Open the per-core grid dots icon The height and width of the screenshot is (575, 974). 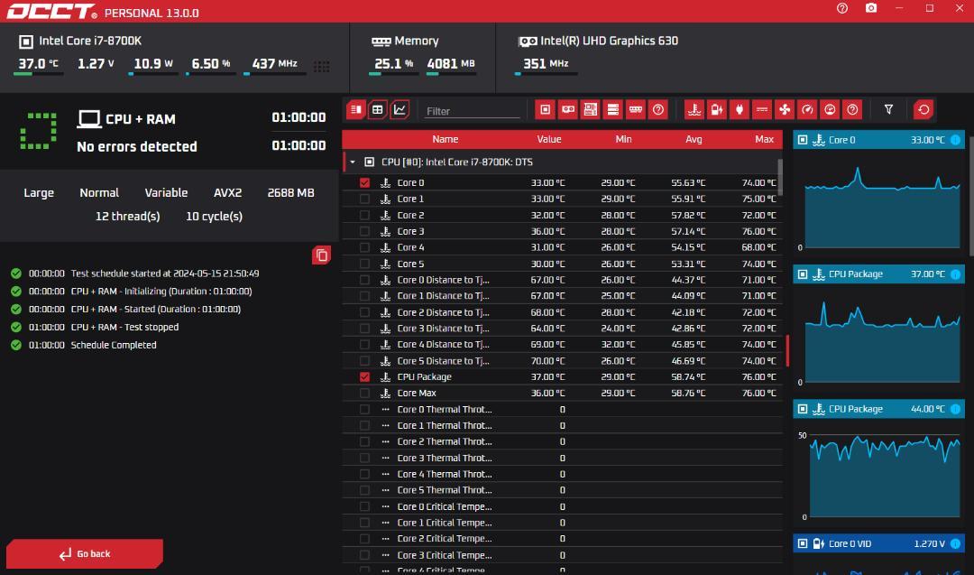(322, 67)
